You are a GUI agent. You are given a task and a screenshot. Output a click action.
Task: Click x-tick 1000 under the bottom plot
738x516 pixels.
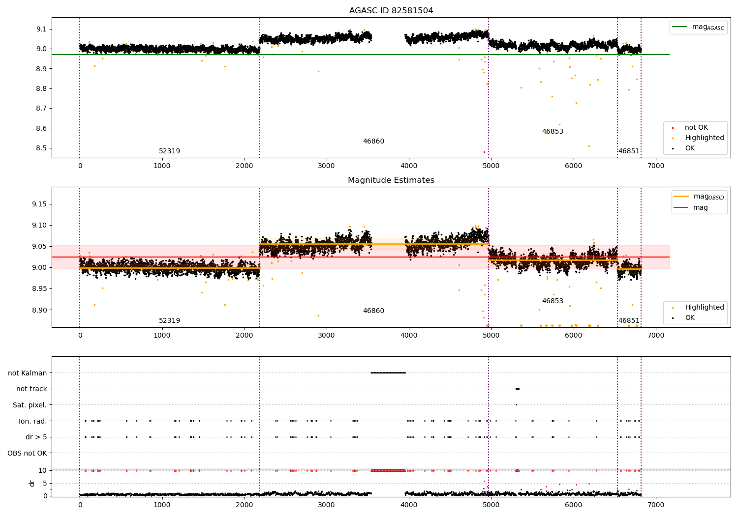point(162,505)
